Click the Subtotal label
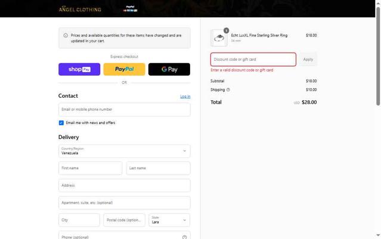 (x=217, y=81)
